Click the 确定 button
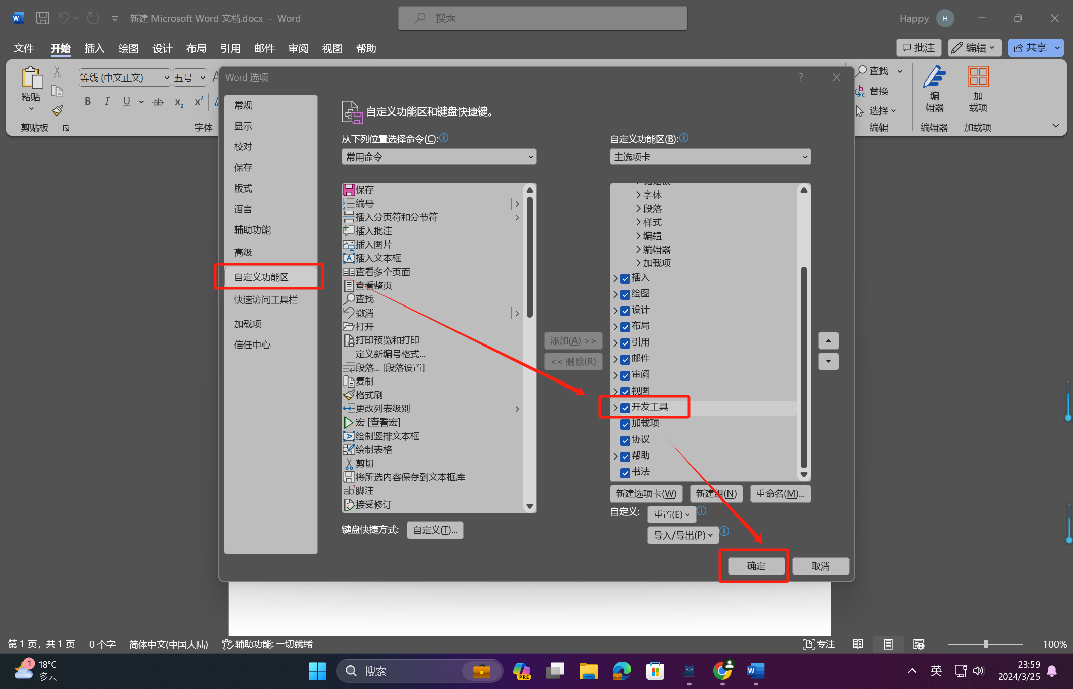This screenshot has height=689, width=1073. (756, 566)
